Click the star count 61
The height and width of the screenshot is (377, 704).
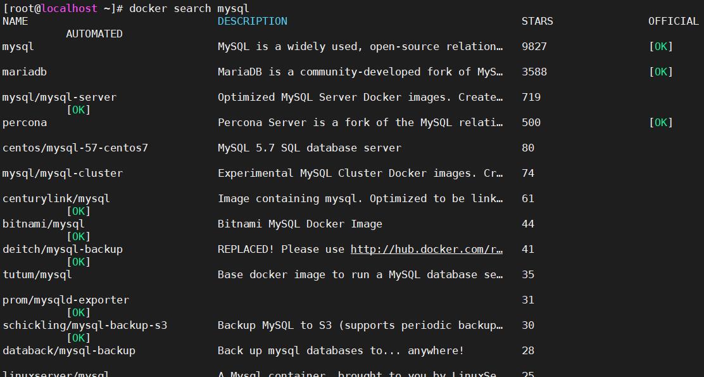(x=528, y=198)
